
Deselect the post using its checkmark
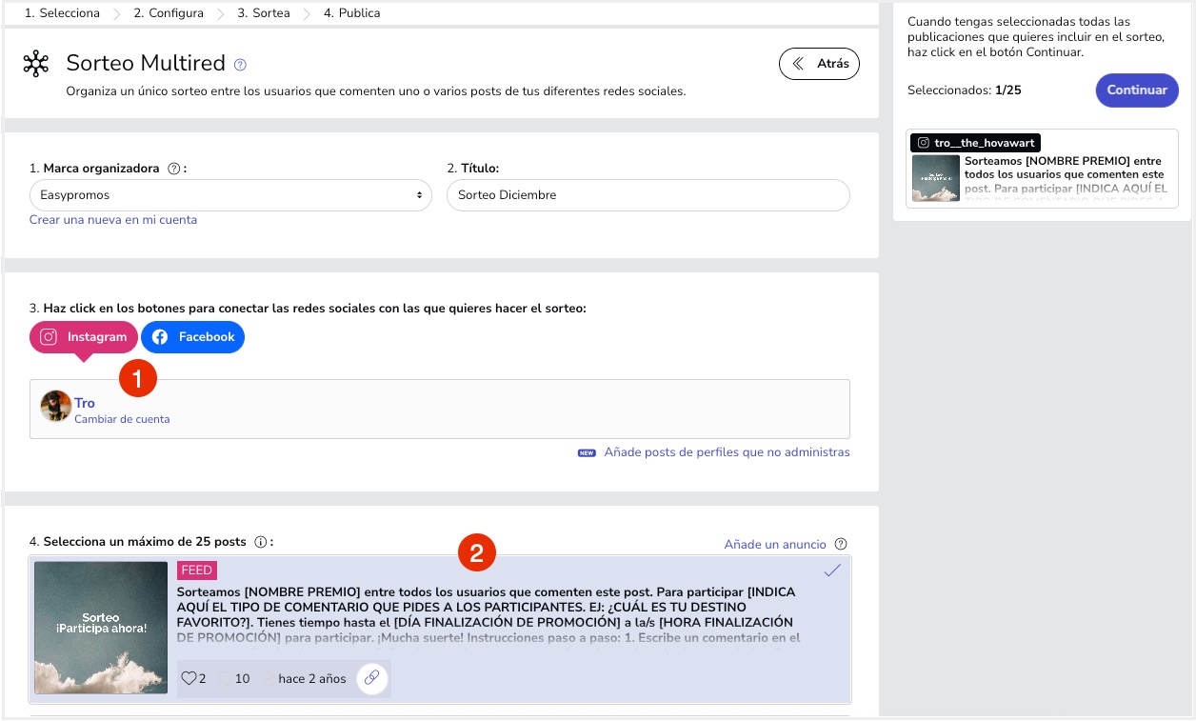click(832, 571)
